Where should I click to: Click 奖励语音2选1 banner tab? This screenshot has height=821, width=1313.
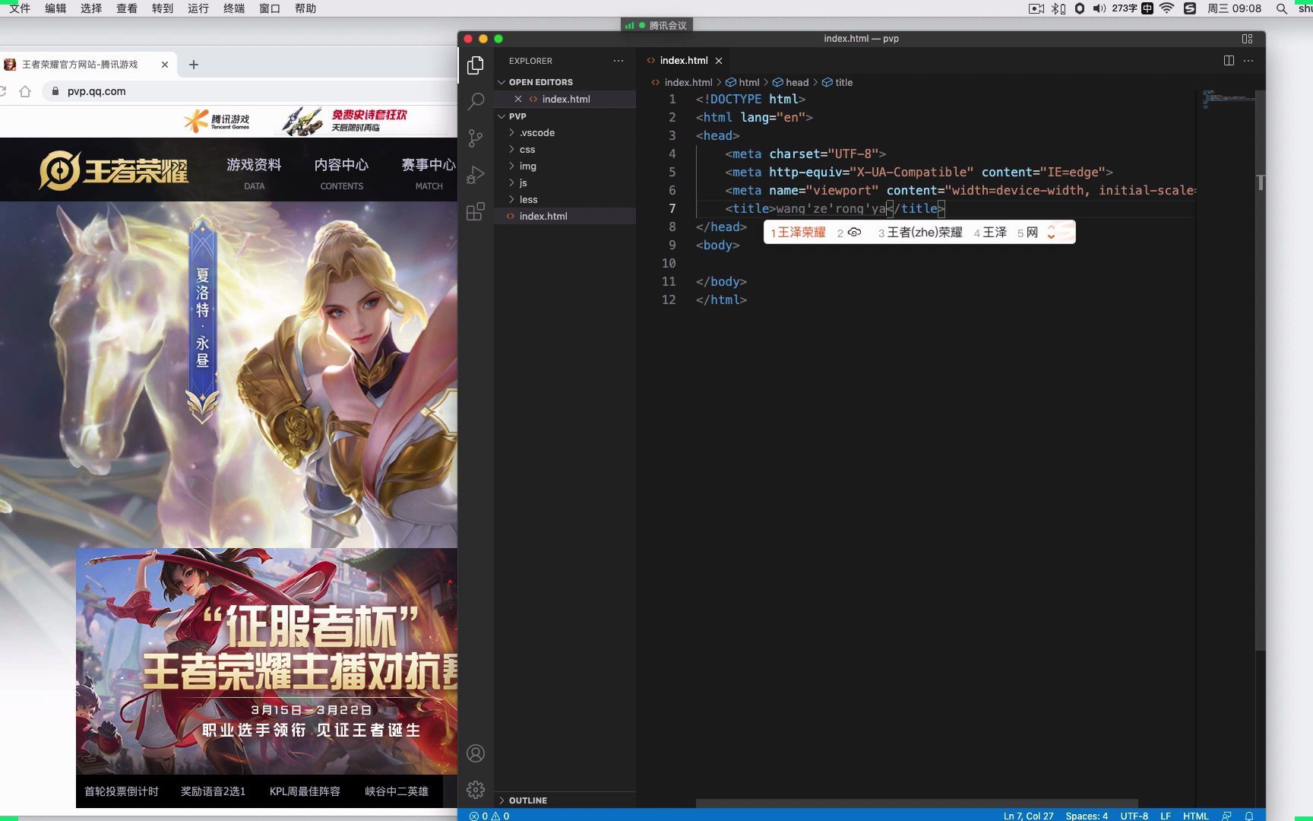tap(213, 791)
